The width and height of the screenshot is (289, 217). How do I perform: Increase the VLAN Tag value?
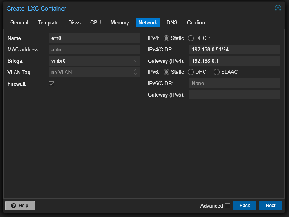point(135,70)
